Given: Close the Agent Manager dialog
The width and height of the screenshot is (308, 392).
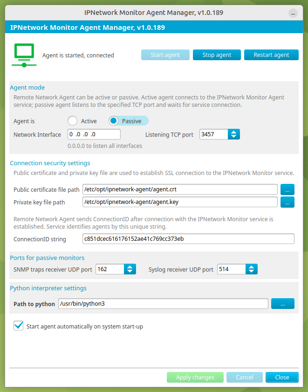Looking at the screenshot, I should 282,377.
